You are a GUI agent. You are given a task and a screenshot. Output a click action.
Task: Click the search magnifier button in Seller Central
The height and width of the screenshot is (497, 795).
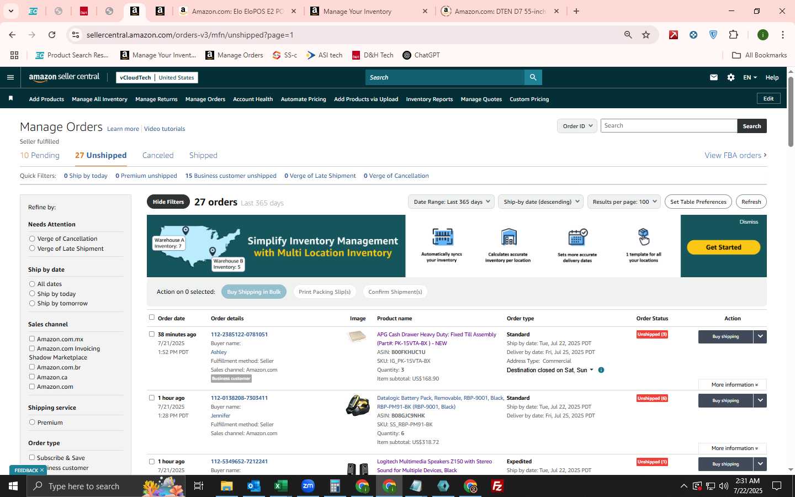(x=533, y=77)
